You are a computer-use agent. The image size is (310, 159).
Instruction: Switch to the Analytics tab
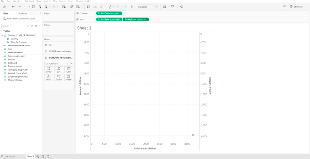[x=23, y=13]
